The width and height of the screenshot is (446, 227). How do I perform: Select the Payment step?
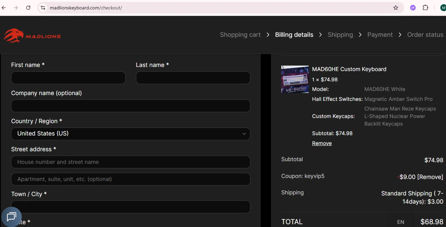380,35
